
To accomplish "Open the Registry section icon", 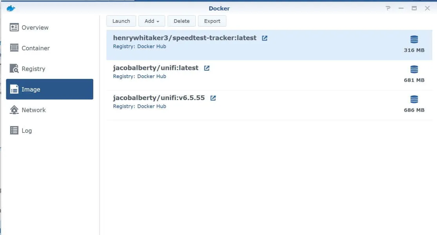I will click(13, 69).
